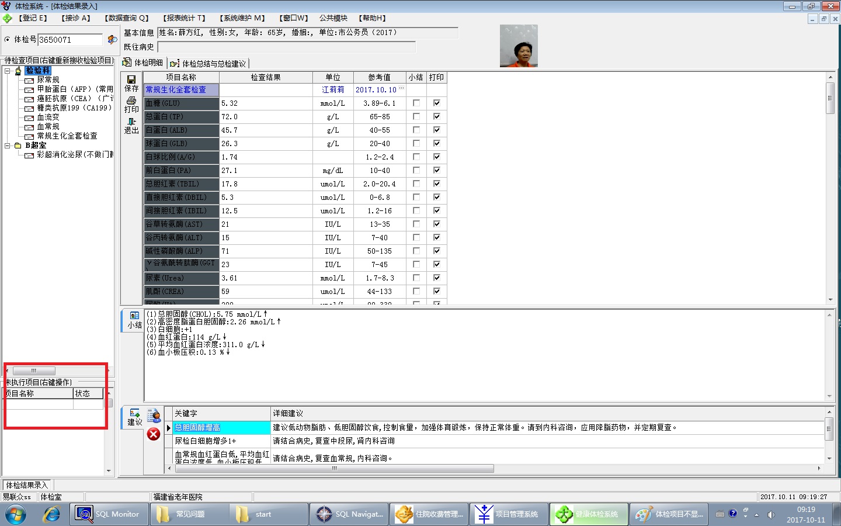Click the search icon beside 体检号 field
This screenshot has height=526, width=841.
click(112, 39)
